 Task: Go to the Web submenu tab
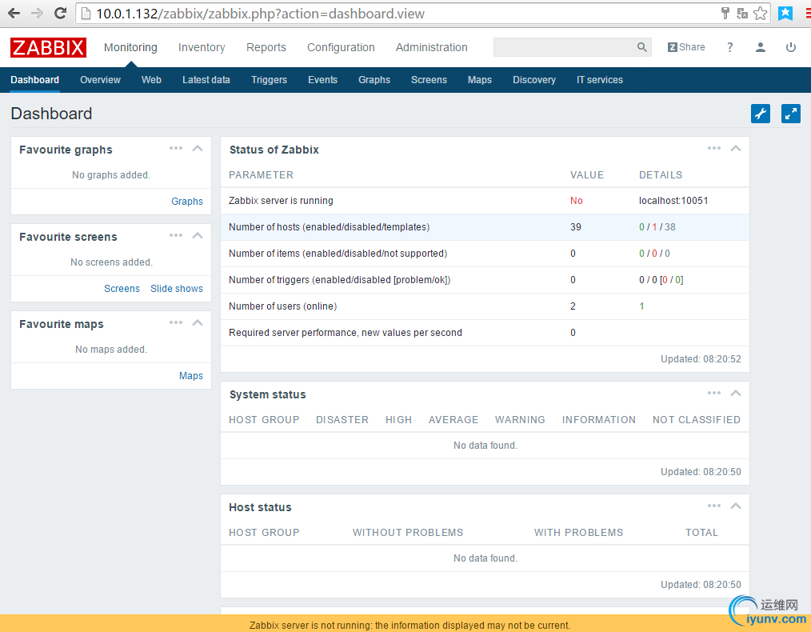[151, 80]
